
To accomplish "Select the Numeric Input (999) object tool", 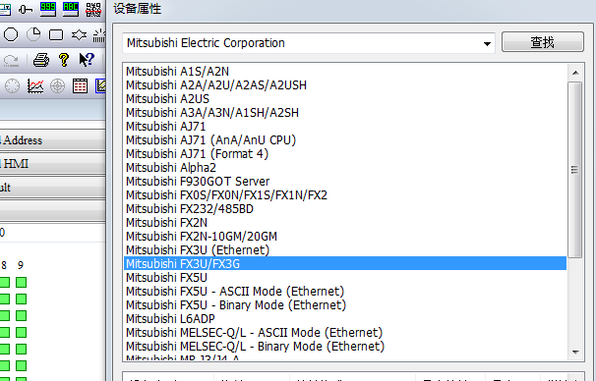I will pos(48,9).
